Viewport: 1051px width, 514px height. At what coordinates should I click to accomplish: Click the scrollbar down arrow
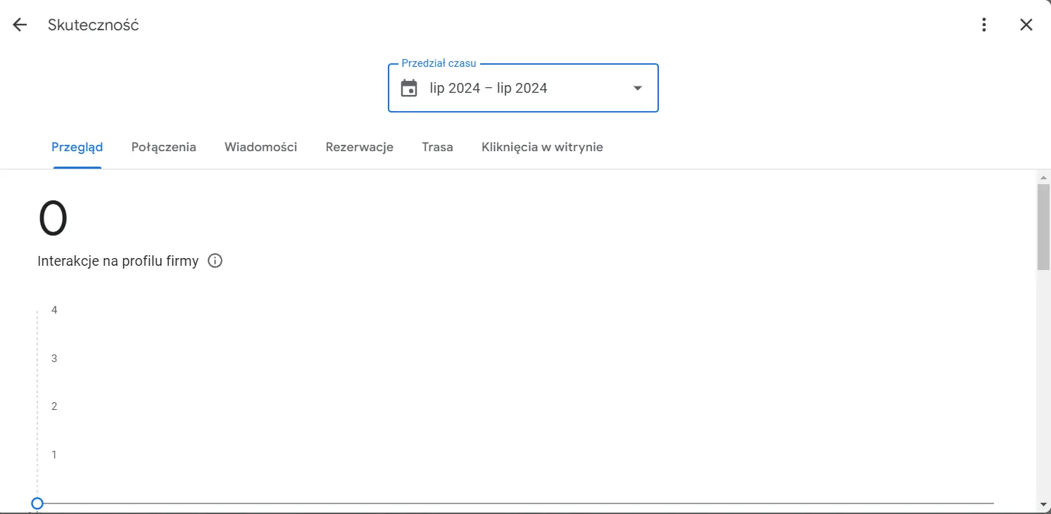pyautogui.click(x=1043, y=505)
